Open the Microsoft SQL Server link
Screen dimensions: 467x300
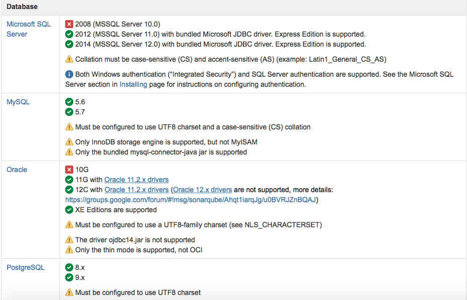29,29
